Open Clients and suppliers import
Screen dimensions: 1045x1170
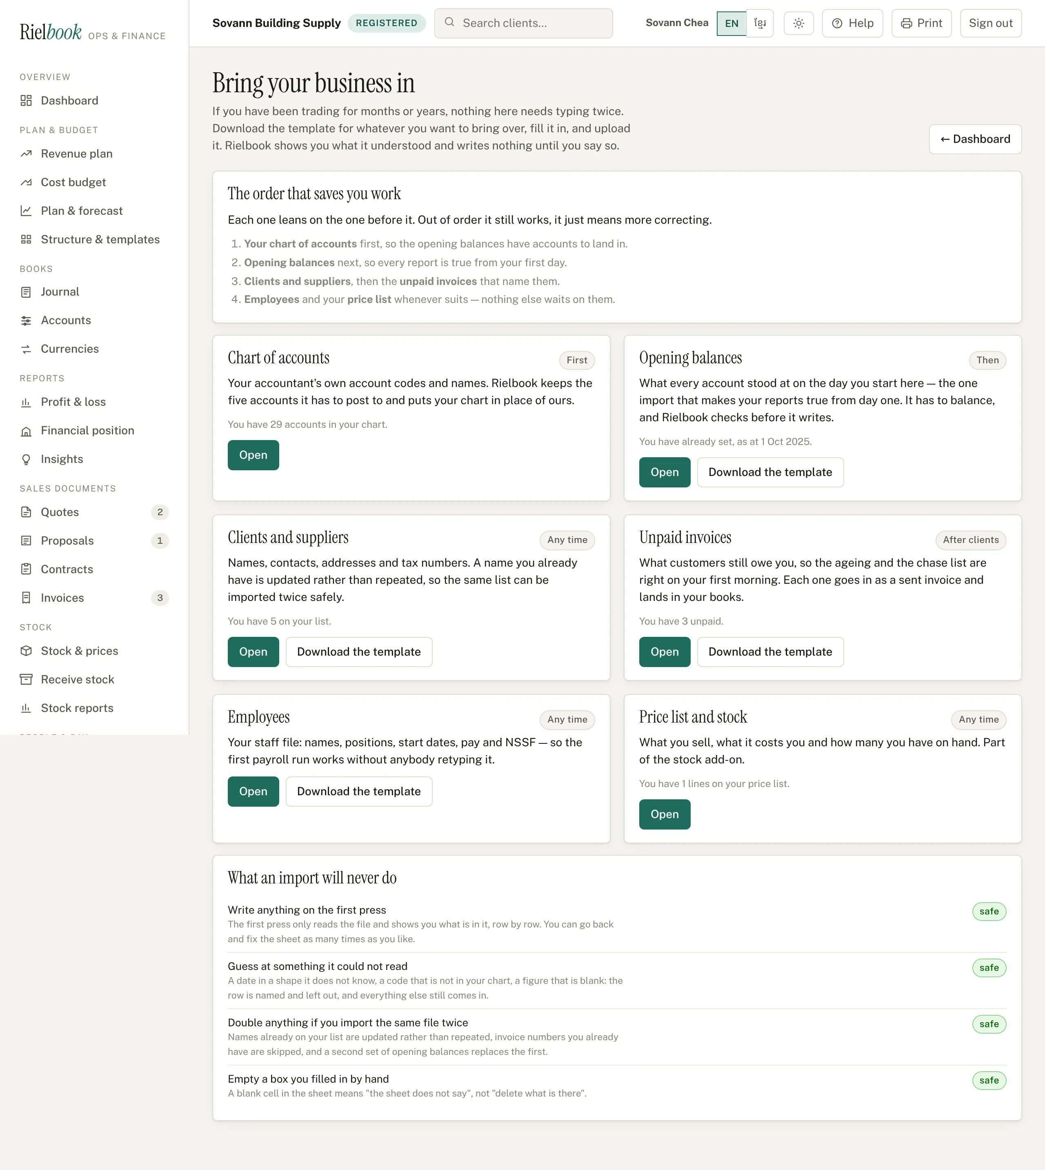click(253, 652)
